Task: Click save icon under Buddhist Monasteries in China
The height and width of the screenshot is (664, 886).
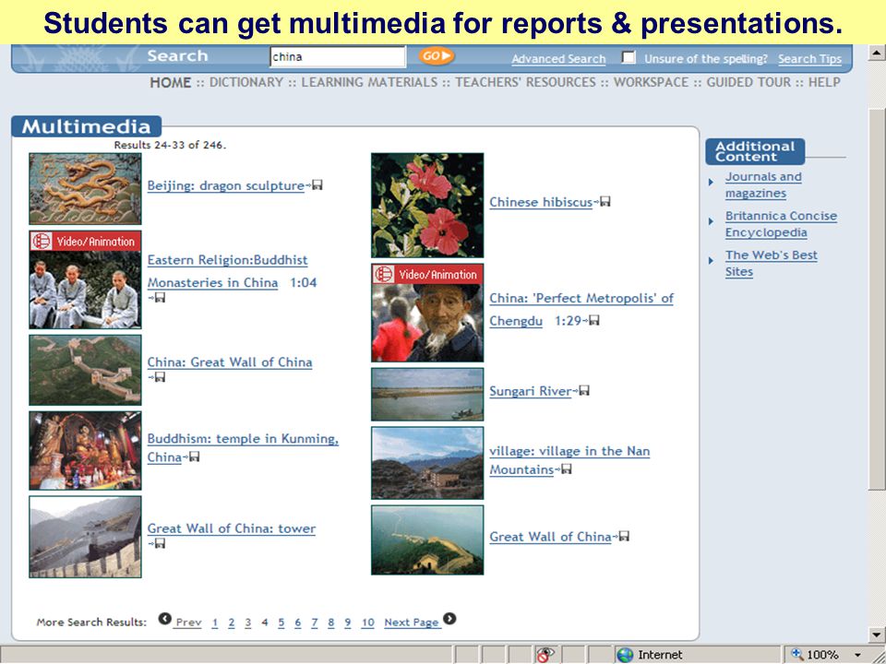Action: [x=160, y=297]
